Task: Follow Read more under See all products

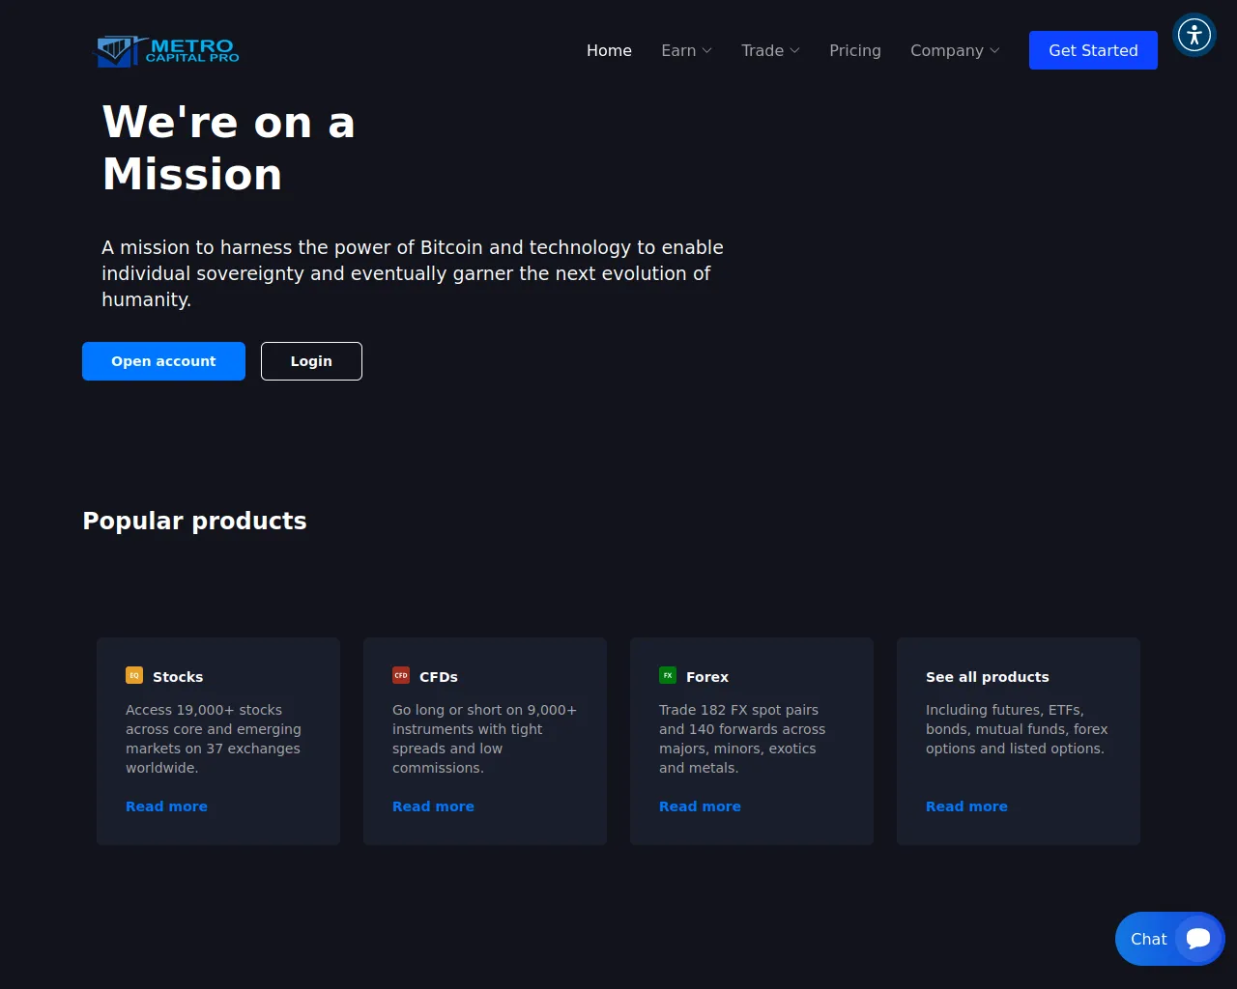Action: (x=966, y=806)
